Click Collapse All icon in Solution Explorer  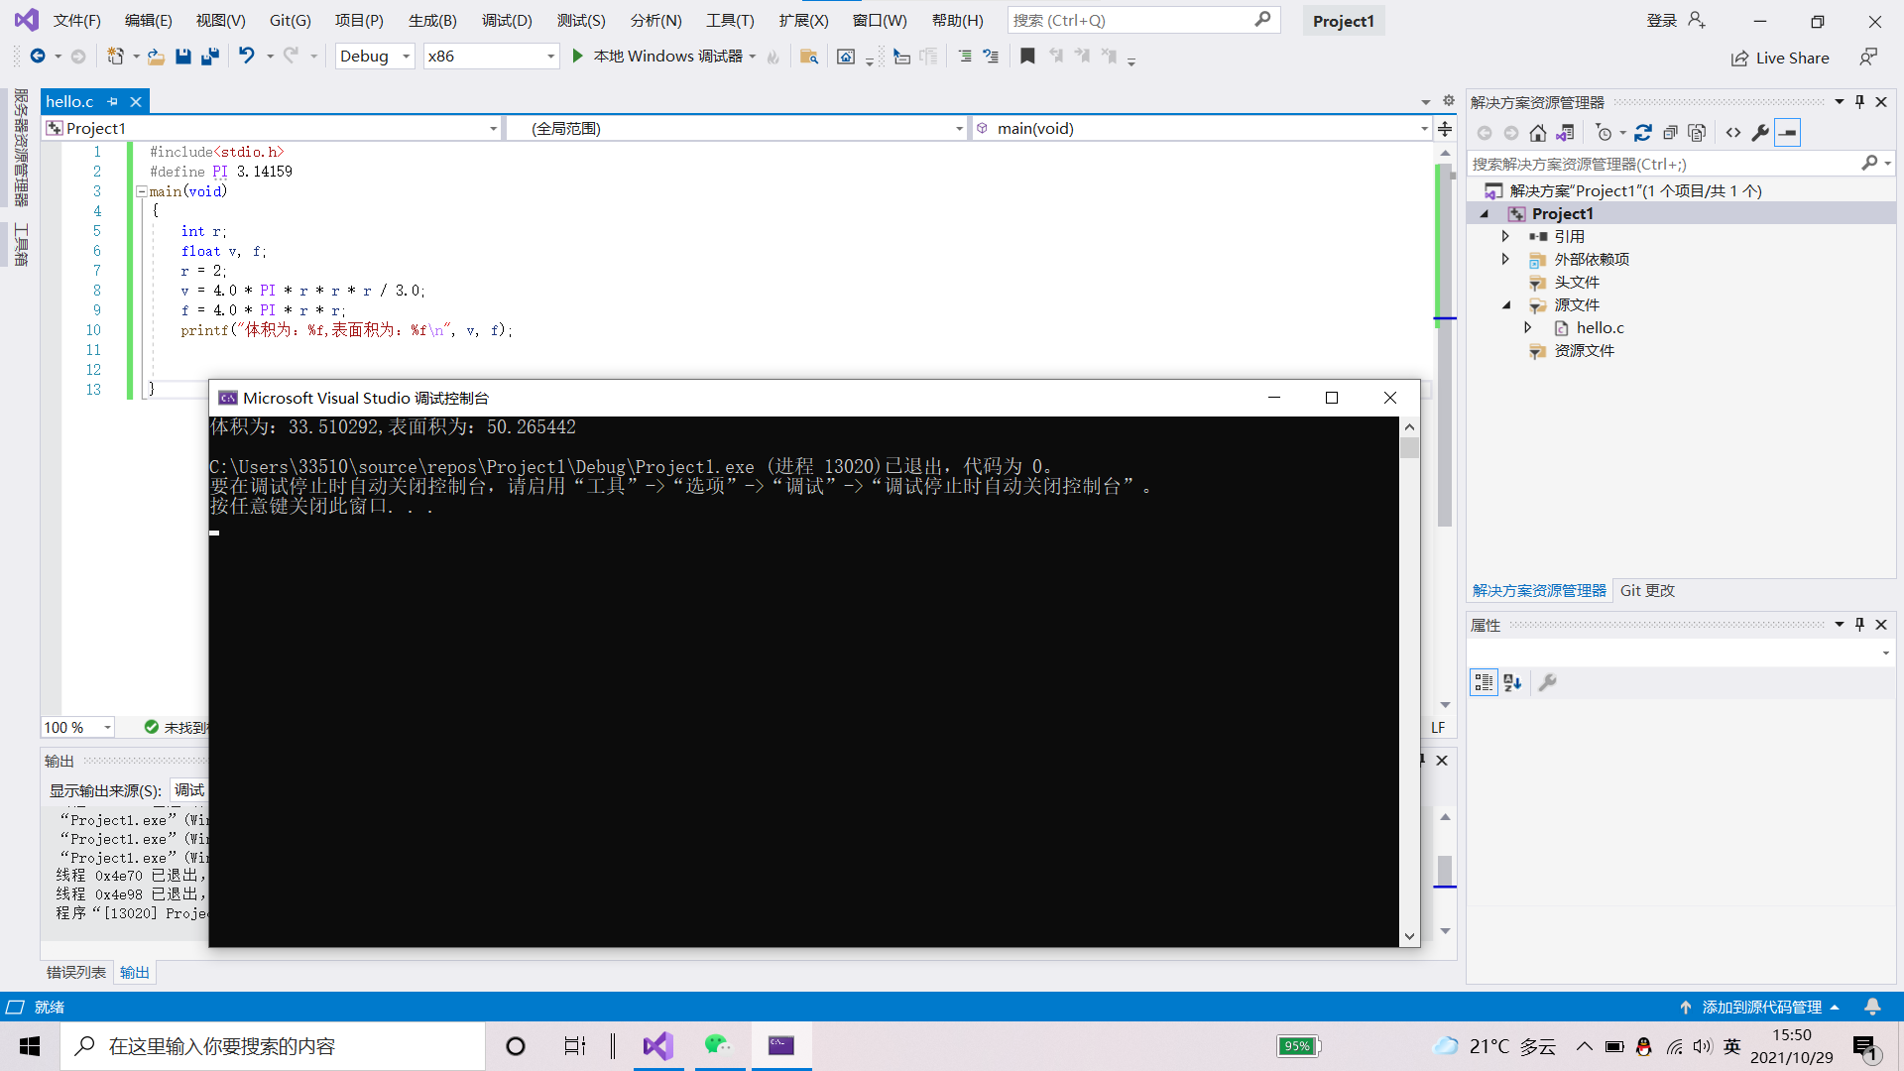(1670, 133)
